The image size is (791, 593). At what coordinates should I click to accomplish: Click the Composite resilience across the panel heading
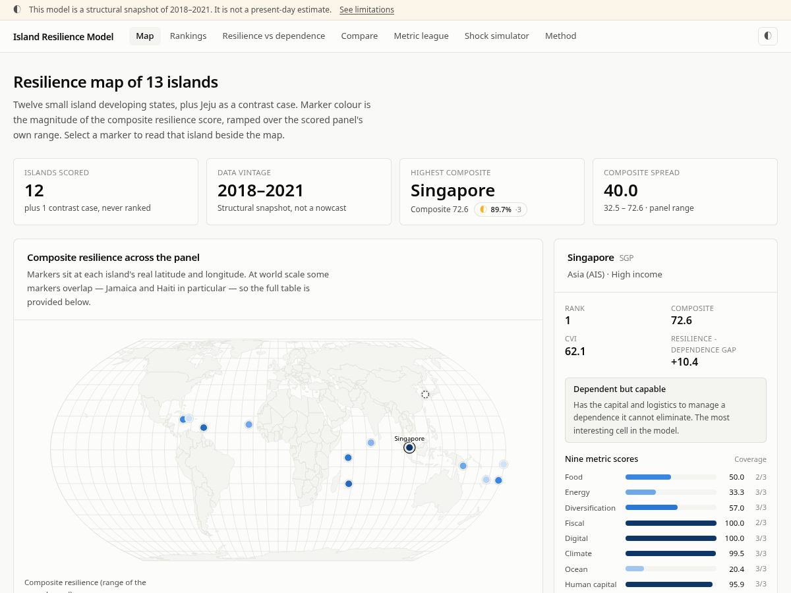(113, 258)
